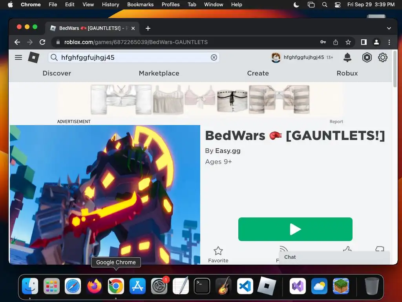
Task: Open the Chrome profile avatar
Action: click(376, 42)
